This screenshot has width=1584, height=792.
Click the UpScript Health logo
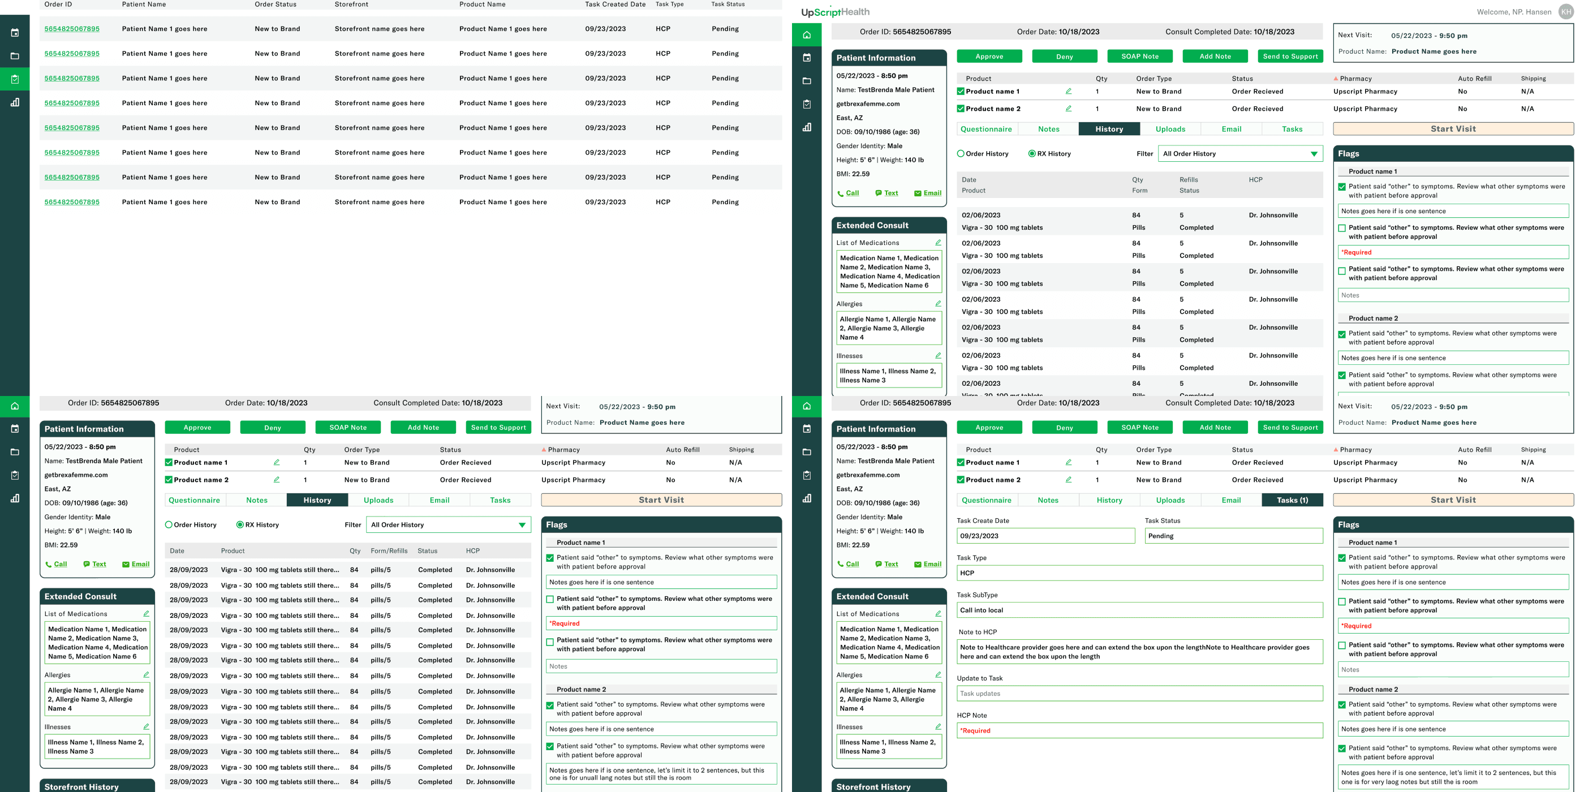click(835, 12)
